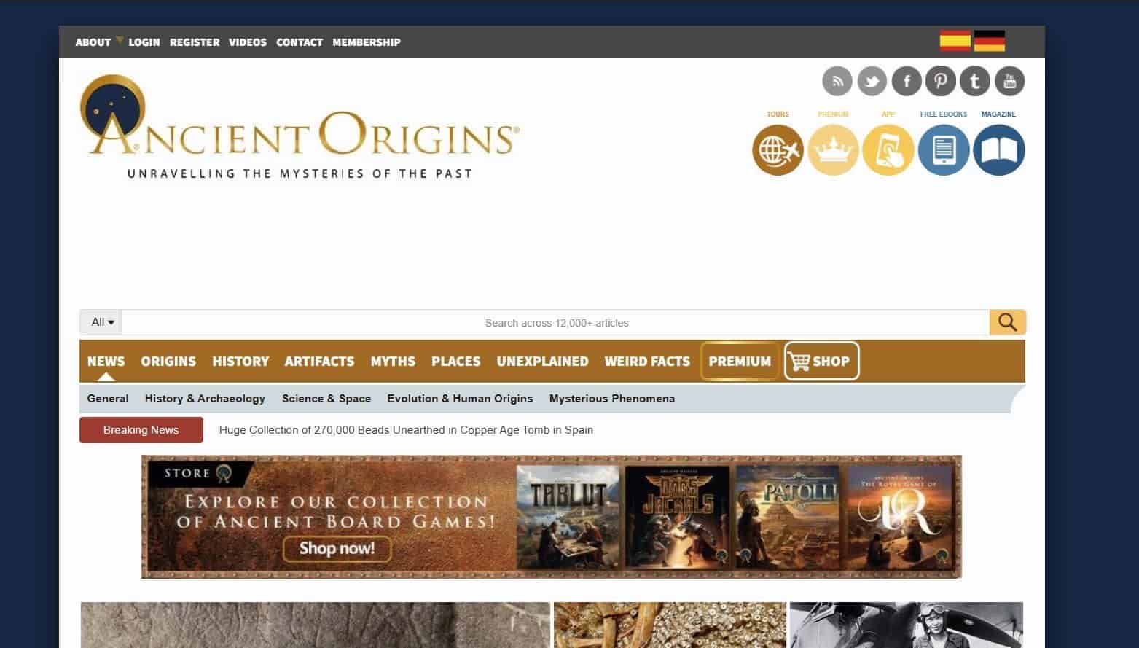The image size is (1139, 648).
Task: Open the App phone icon
Action: (x=888, y=150)
